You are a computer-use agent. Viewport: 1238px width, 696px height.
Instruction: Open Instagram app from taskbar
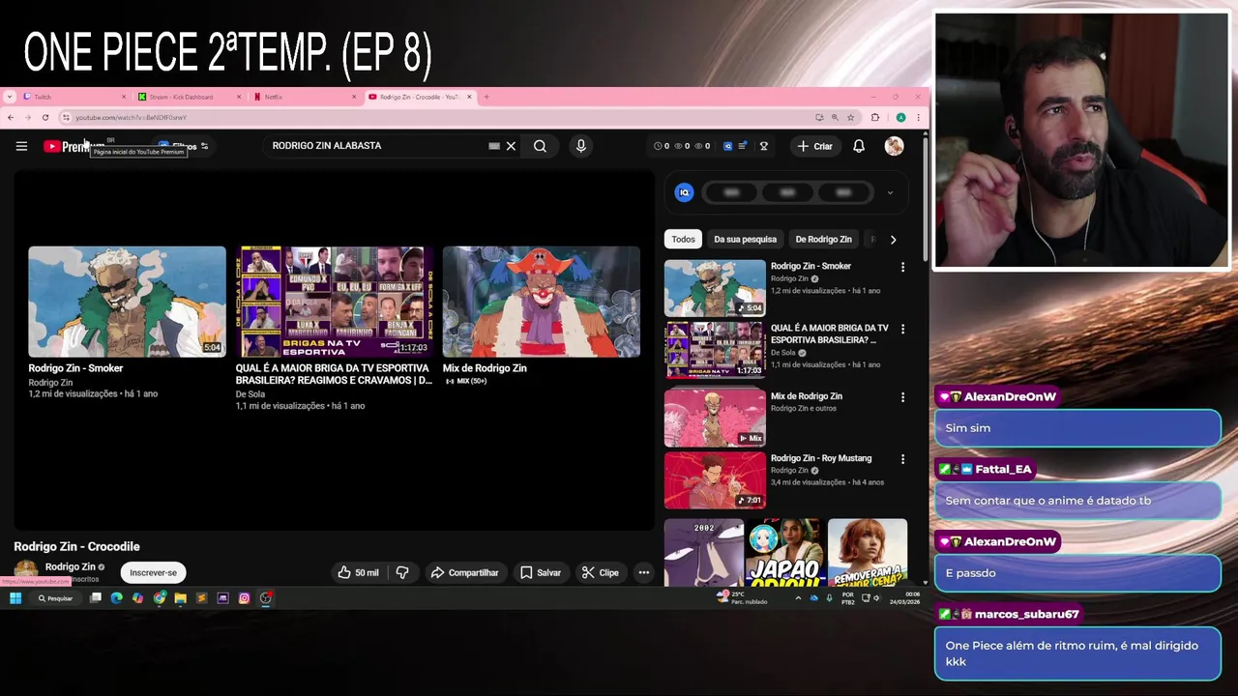click(x=244, y=598)
